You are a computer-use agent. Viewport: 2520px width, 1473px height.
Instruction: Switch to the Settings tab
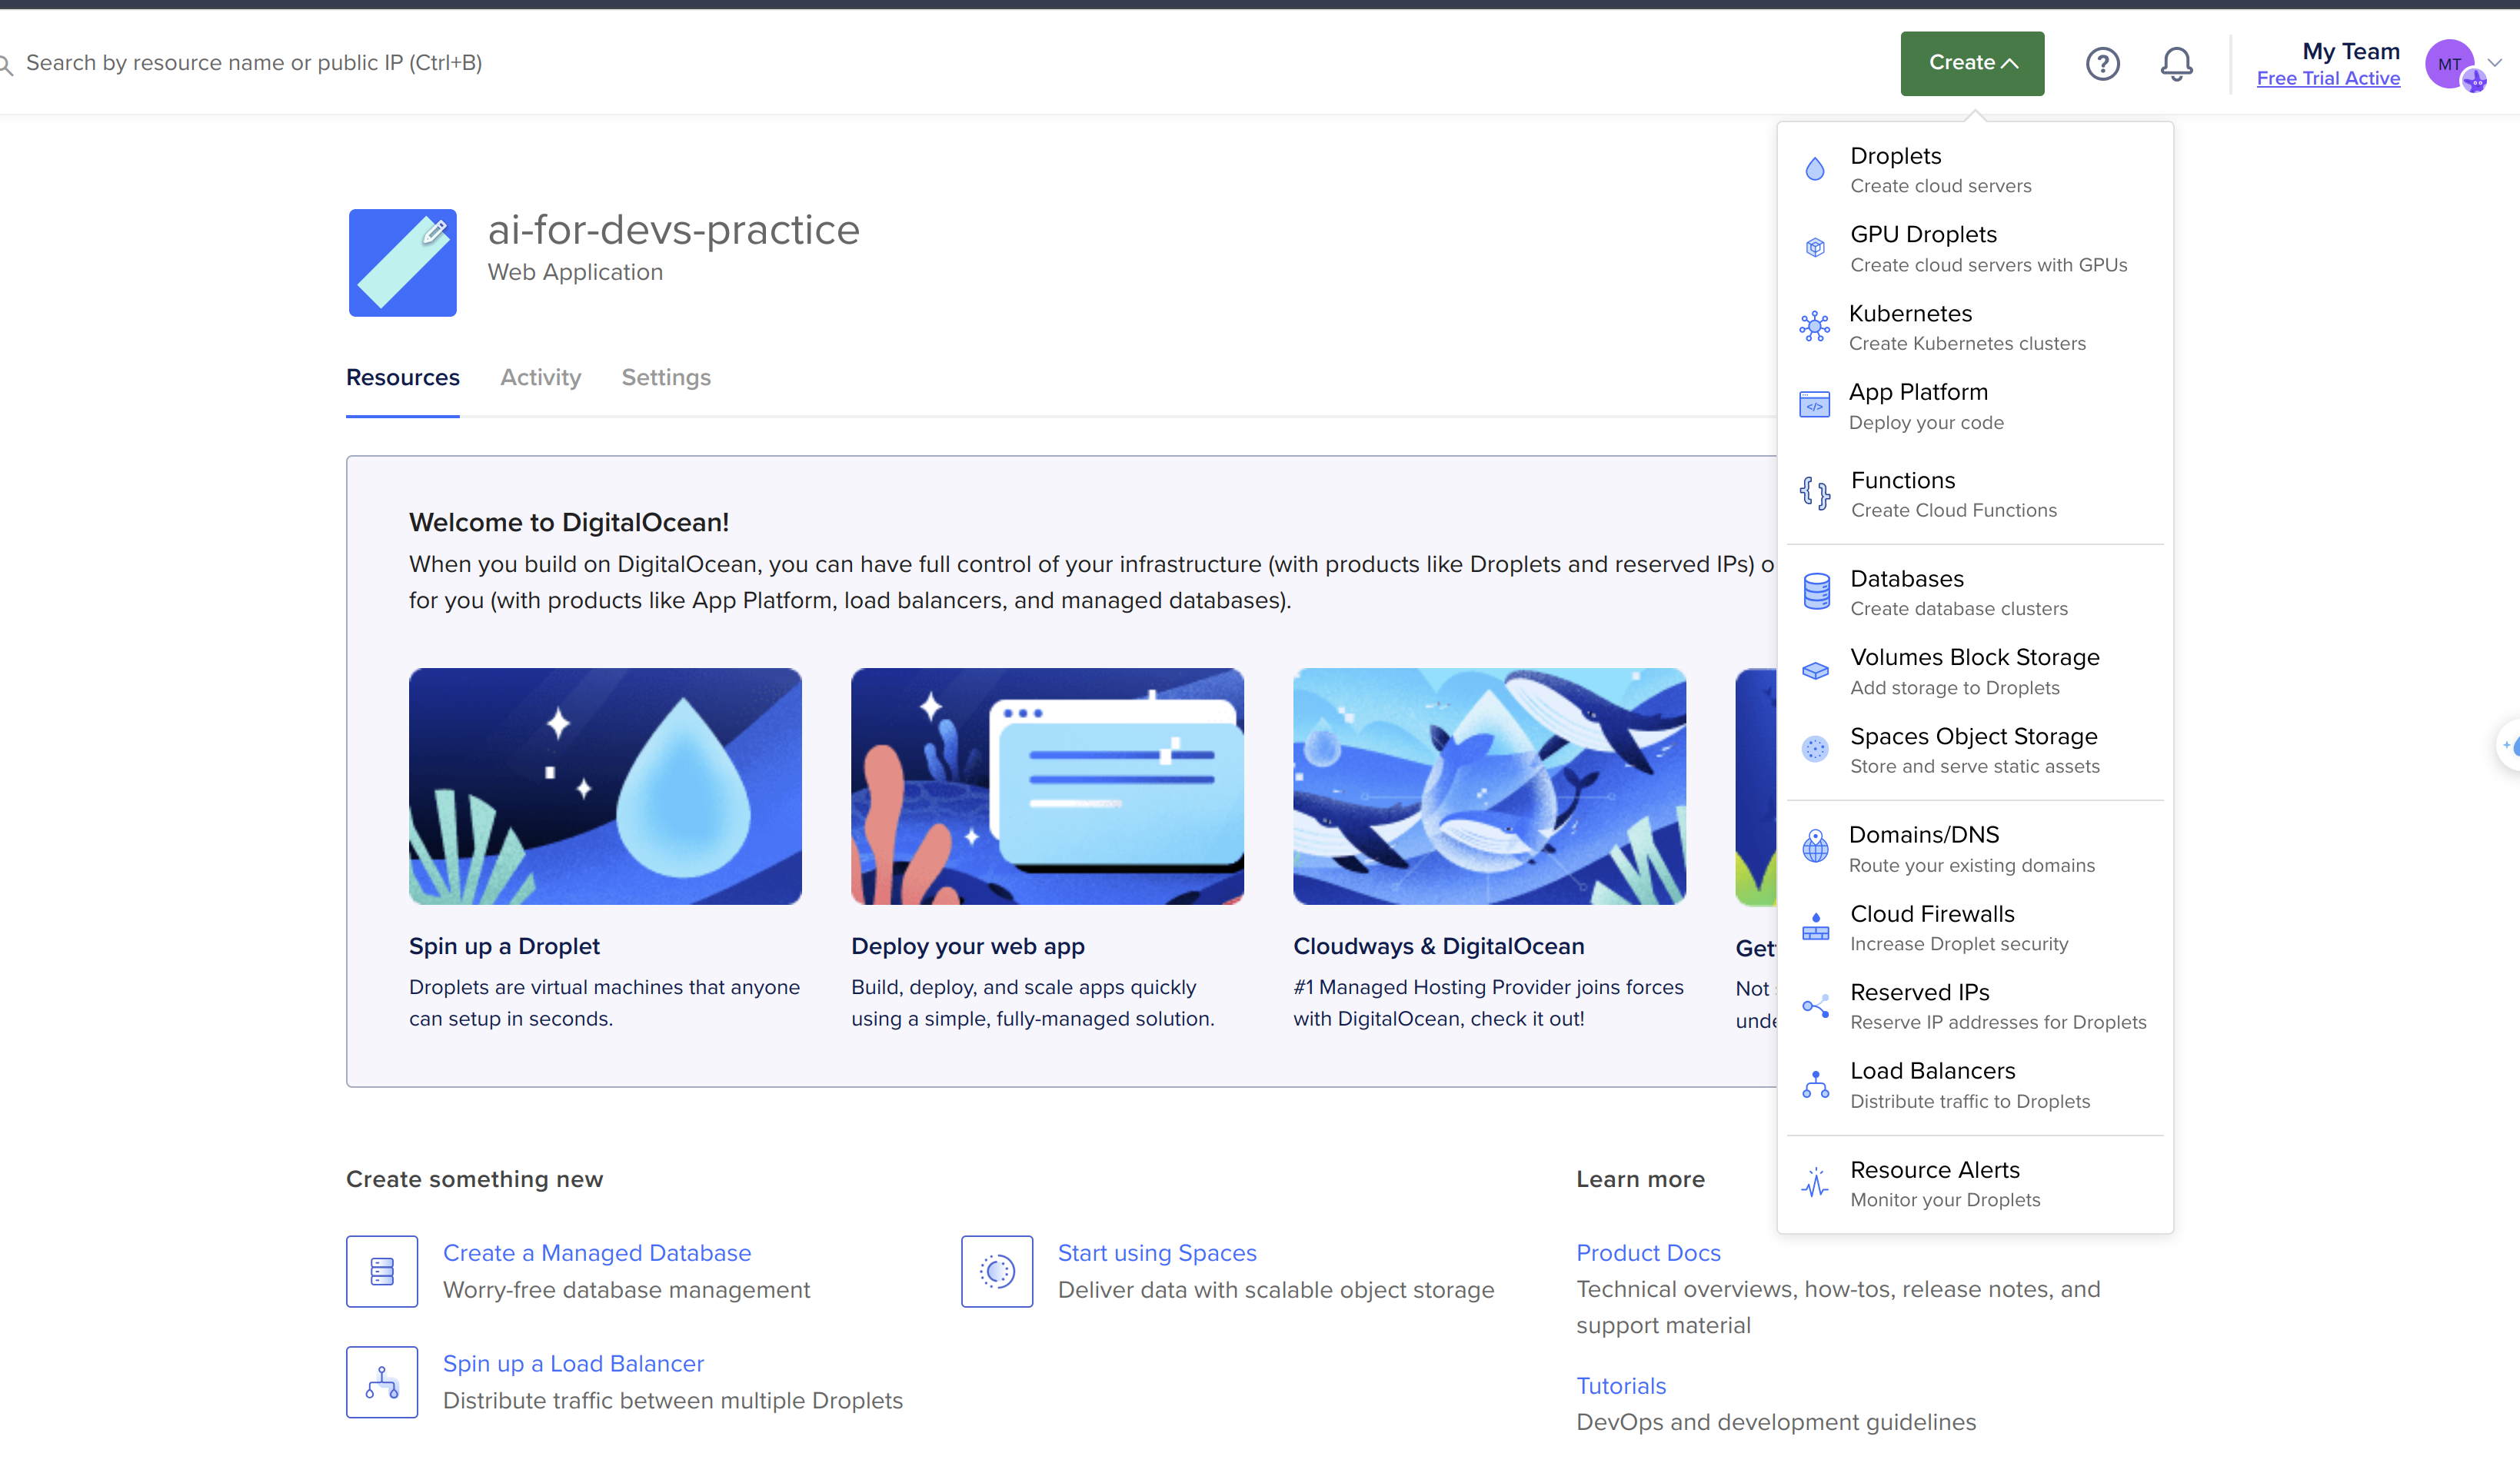pos(666,377)
